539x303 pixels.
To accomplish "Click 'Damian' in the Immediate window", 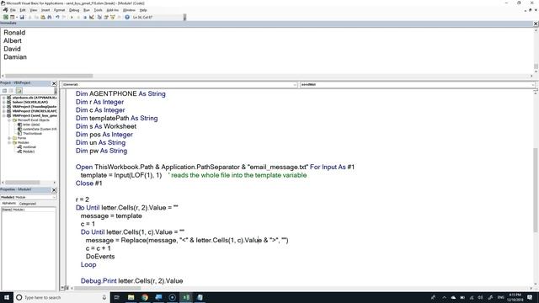I will (15, 57).
